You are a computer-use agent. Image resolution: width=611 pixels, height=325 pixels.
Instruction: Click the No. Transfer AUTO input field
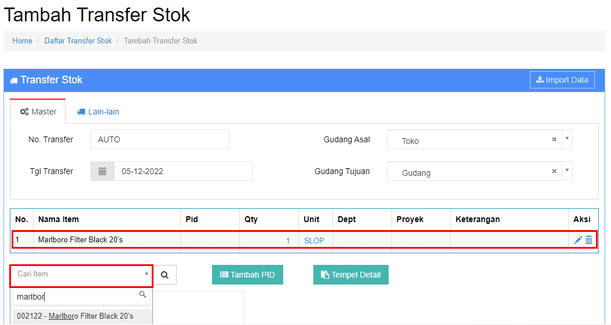(x=160, y=139)
